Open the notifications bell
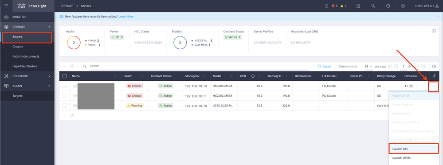The width and height of the screenshot is (443, 165). tap(327, 6)
